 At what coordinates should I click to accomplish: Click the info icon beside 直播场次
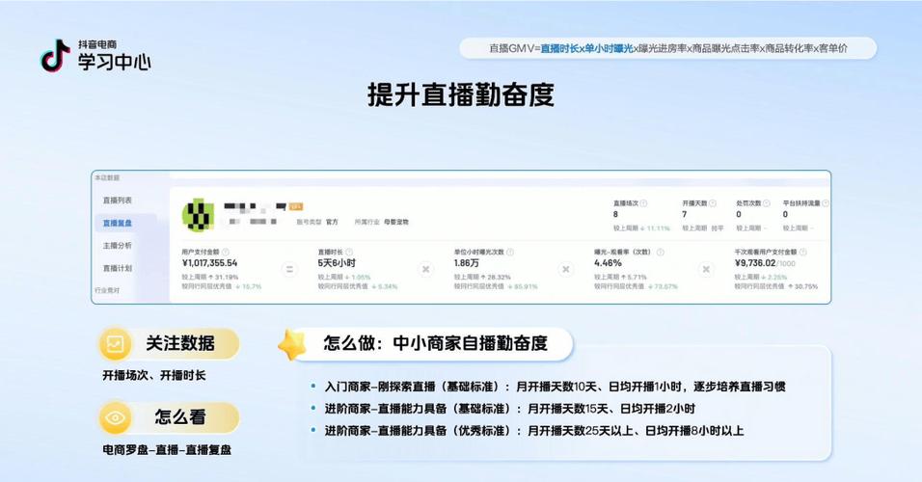click(643, 203)
